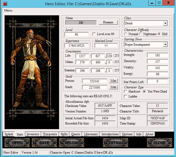Open the Info tab
The height and width of the screenshot is (157, 176).
tap(139, 134)
